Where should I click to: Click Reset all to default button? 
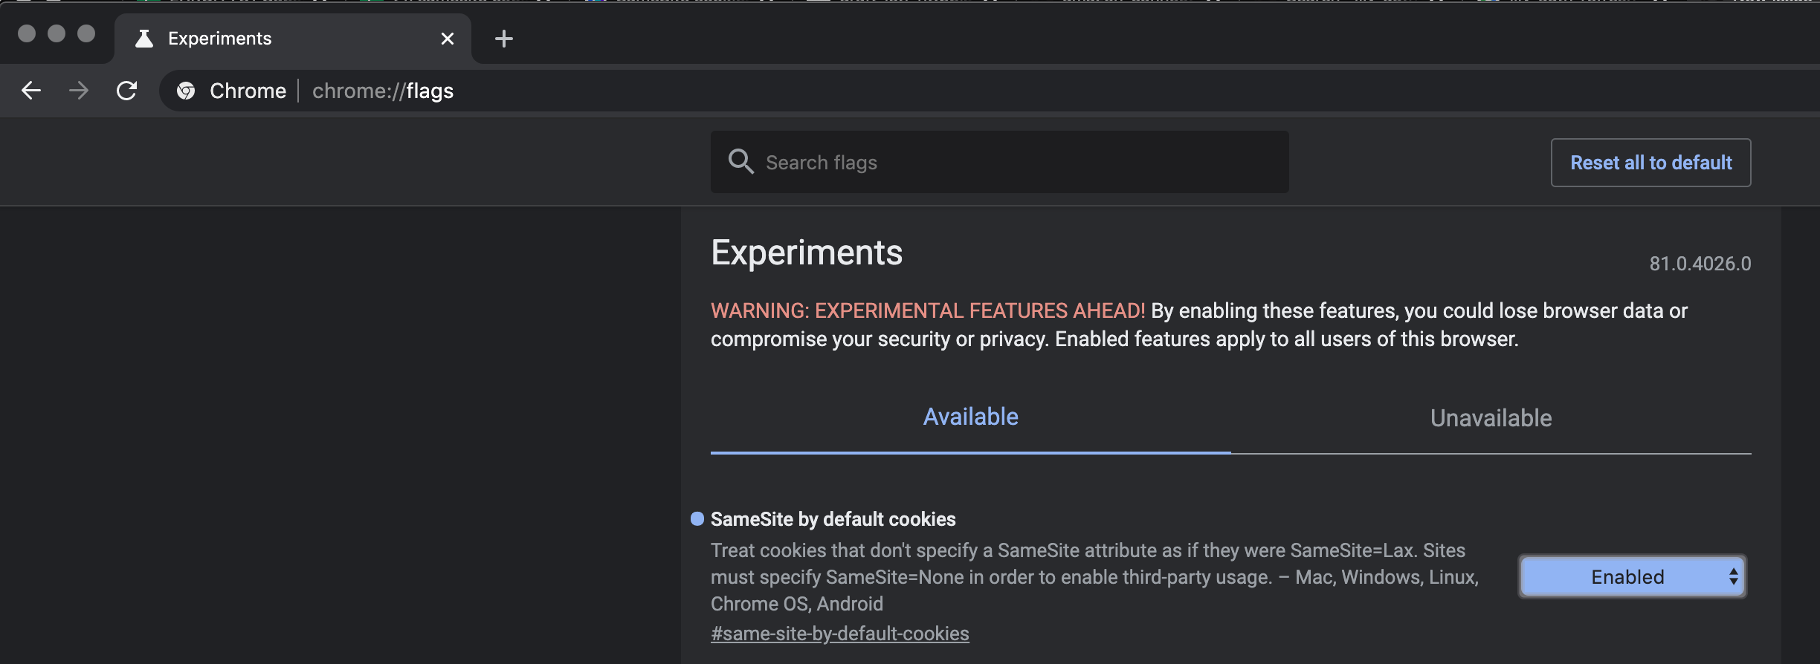(1651, 163)
